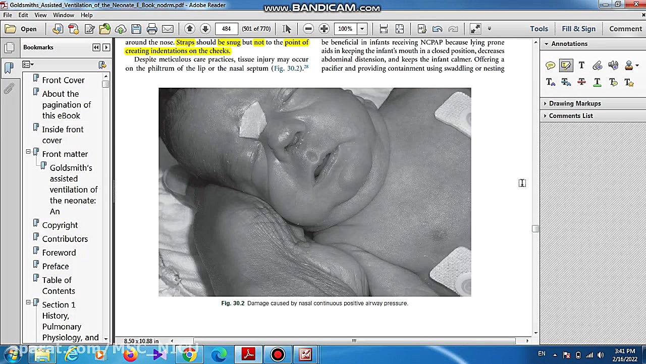This screenshot has width=646, height=364.
Task: Select the Strikethrough text tool
Action: click(x=581, y=82)
